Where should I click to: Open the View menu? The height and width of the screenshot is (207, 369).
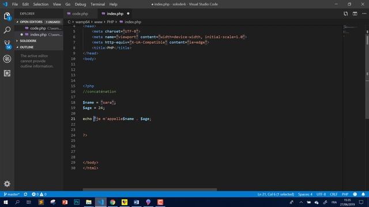(57, 4)
